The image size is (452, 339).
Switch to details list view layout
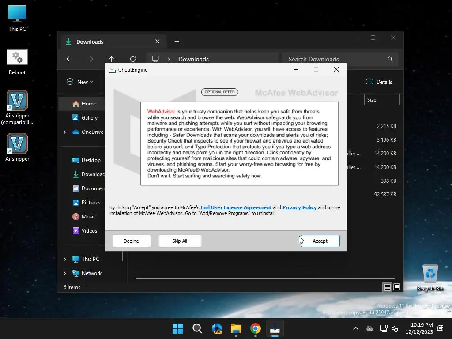[387, 287]
